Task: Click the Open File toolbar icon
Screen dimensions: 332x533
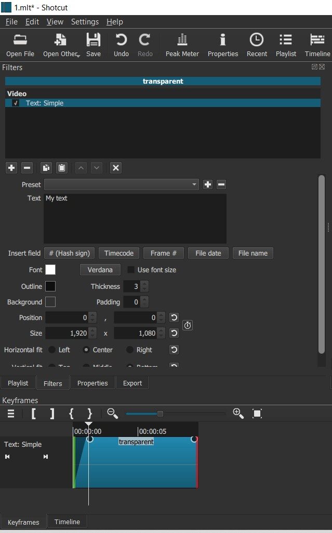Action: pos(20,45)
